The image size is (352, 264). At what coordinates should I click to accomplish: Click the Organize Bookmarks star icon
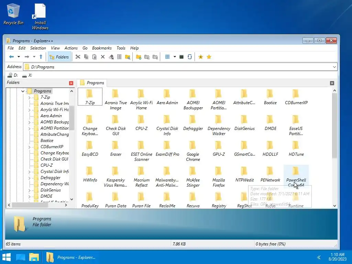click(x=209, y=57)
